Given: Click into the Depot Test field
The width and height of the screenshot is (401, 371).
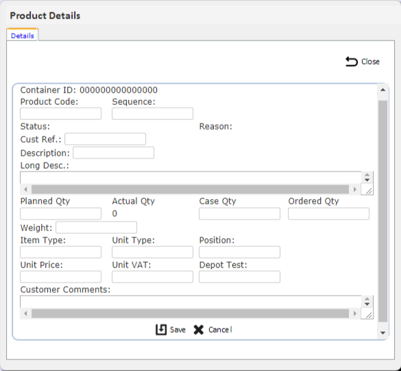Looking at the screenshot, I should [x=240, y=277].
